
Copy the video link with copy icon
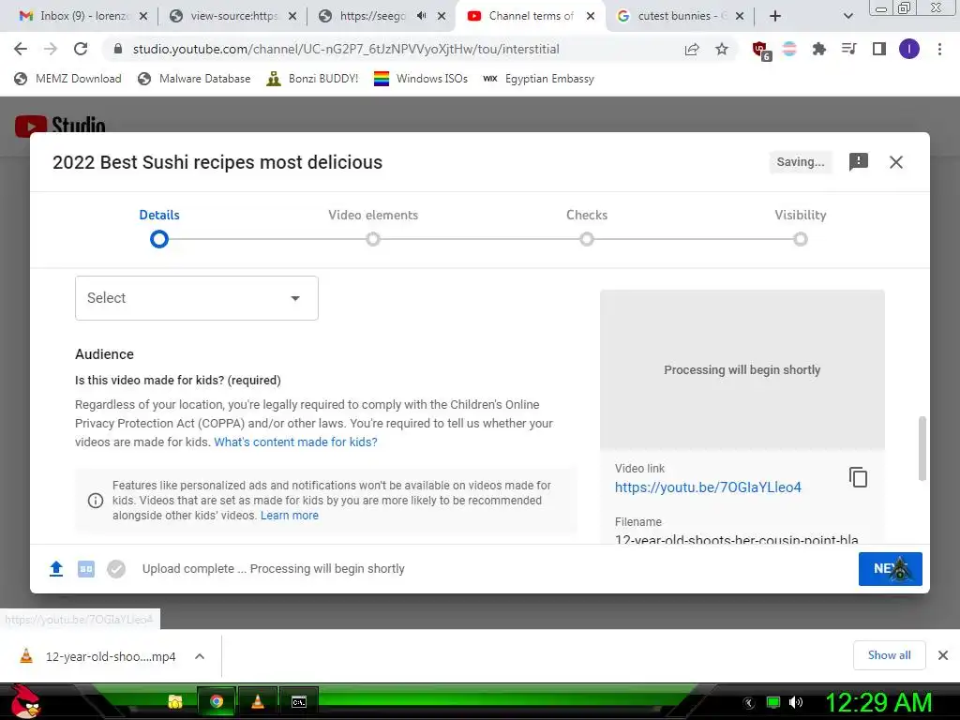click(859, 477)
